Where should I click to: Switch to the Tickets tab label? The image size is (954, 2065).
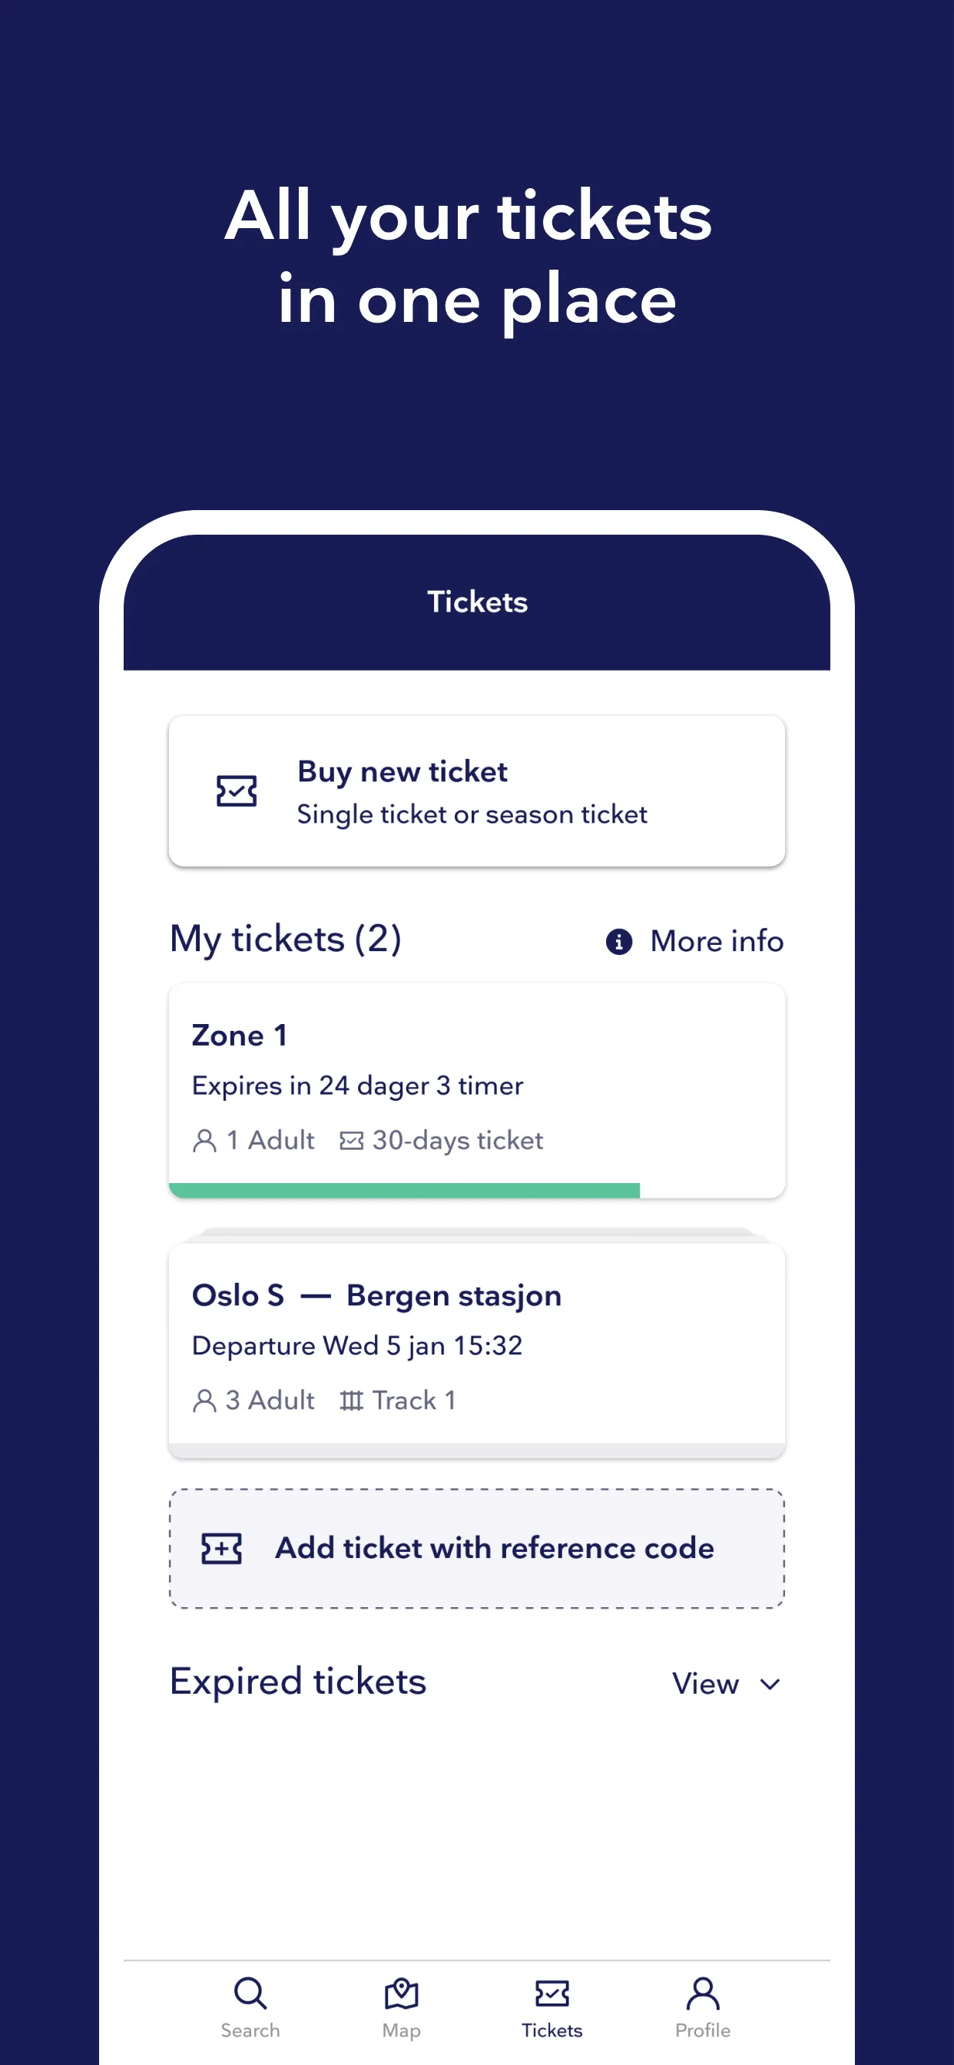(552, 2030)
